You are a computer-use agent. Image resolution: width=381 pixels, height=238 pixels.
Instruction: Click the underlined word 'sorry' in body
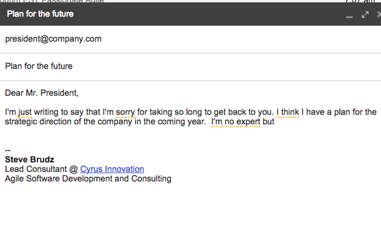coord(124,112)
